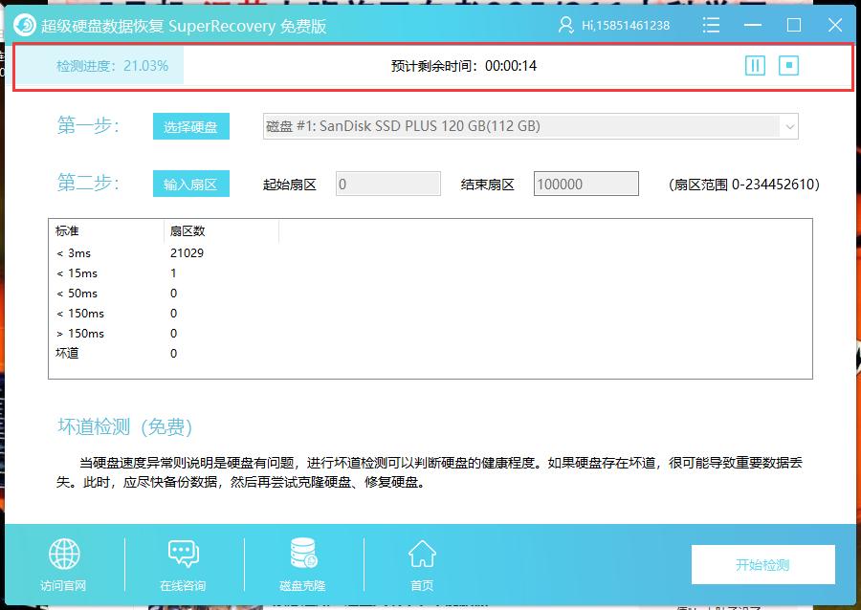Open the hamburger menu in title bar
Screen dimensions: 861x610
point(711,24)
